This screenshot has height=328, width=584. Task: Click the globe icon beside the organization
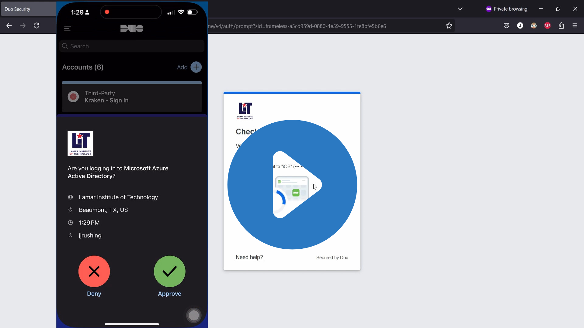coord(71,197)
